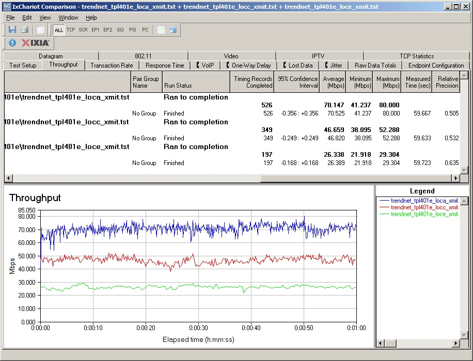This screenshot has height=361, width=473.
Task: Click the Relative Precision column header
Action: [x=446, y=82]
